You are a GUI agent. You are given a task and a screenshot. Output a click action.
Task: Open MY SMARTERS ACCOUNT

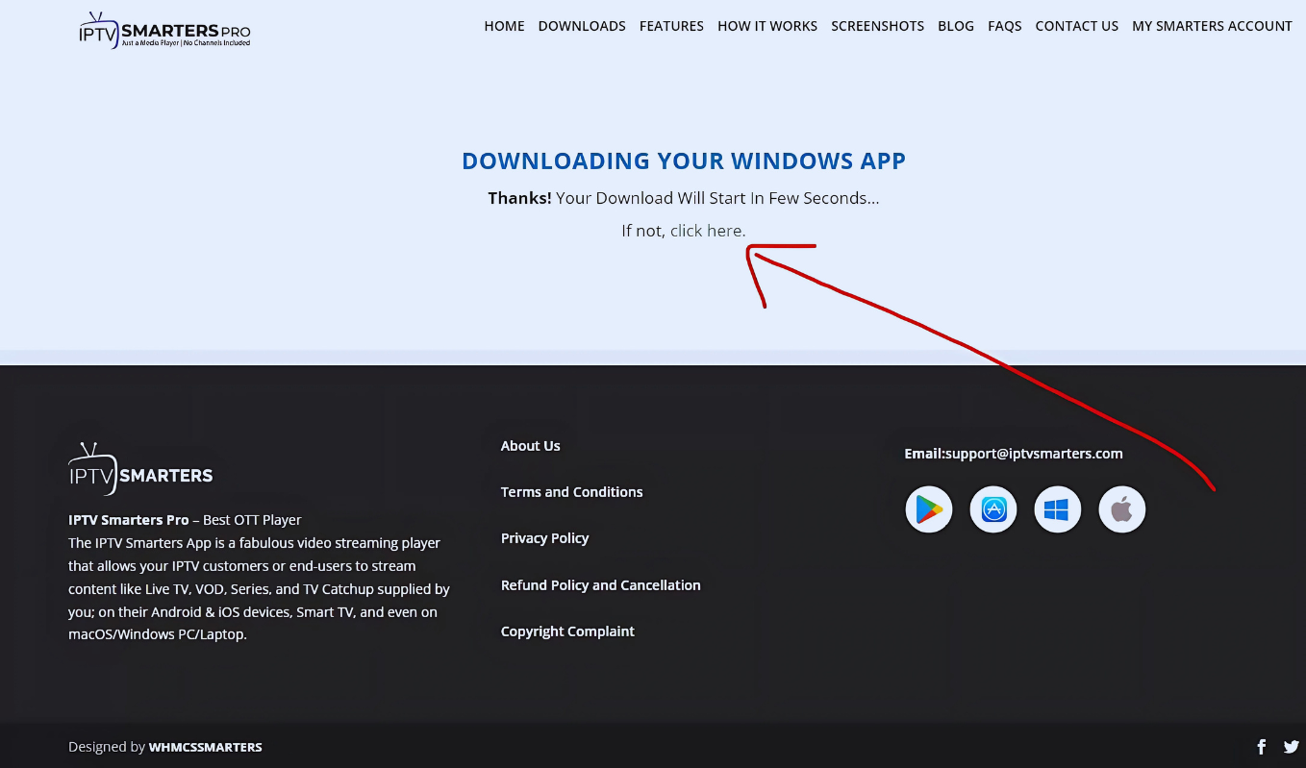(x=1212, y=26)
